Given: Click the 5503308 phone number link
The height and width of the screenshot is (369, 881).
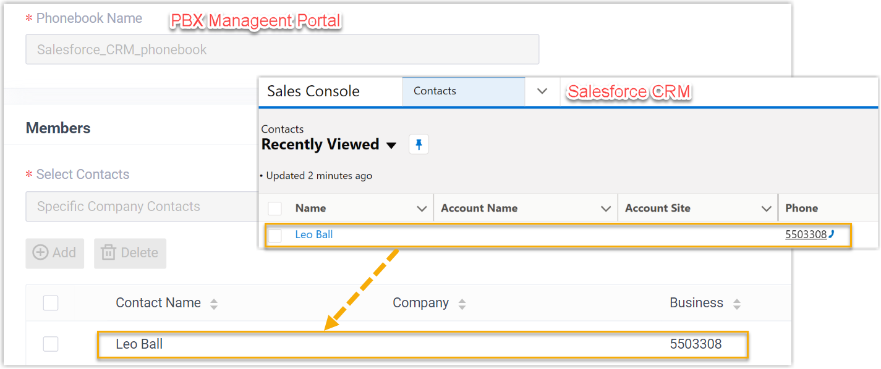Looking at the screenshot, I should pos(806,234).
